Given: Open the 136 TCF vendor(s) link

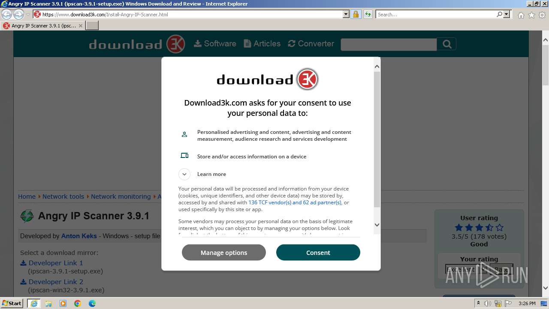Looking at the screenshot, I should point(295,203).
